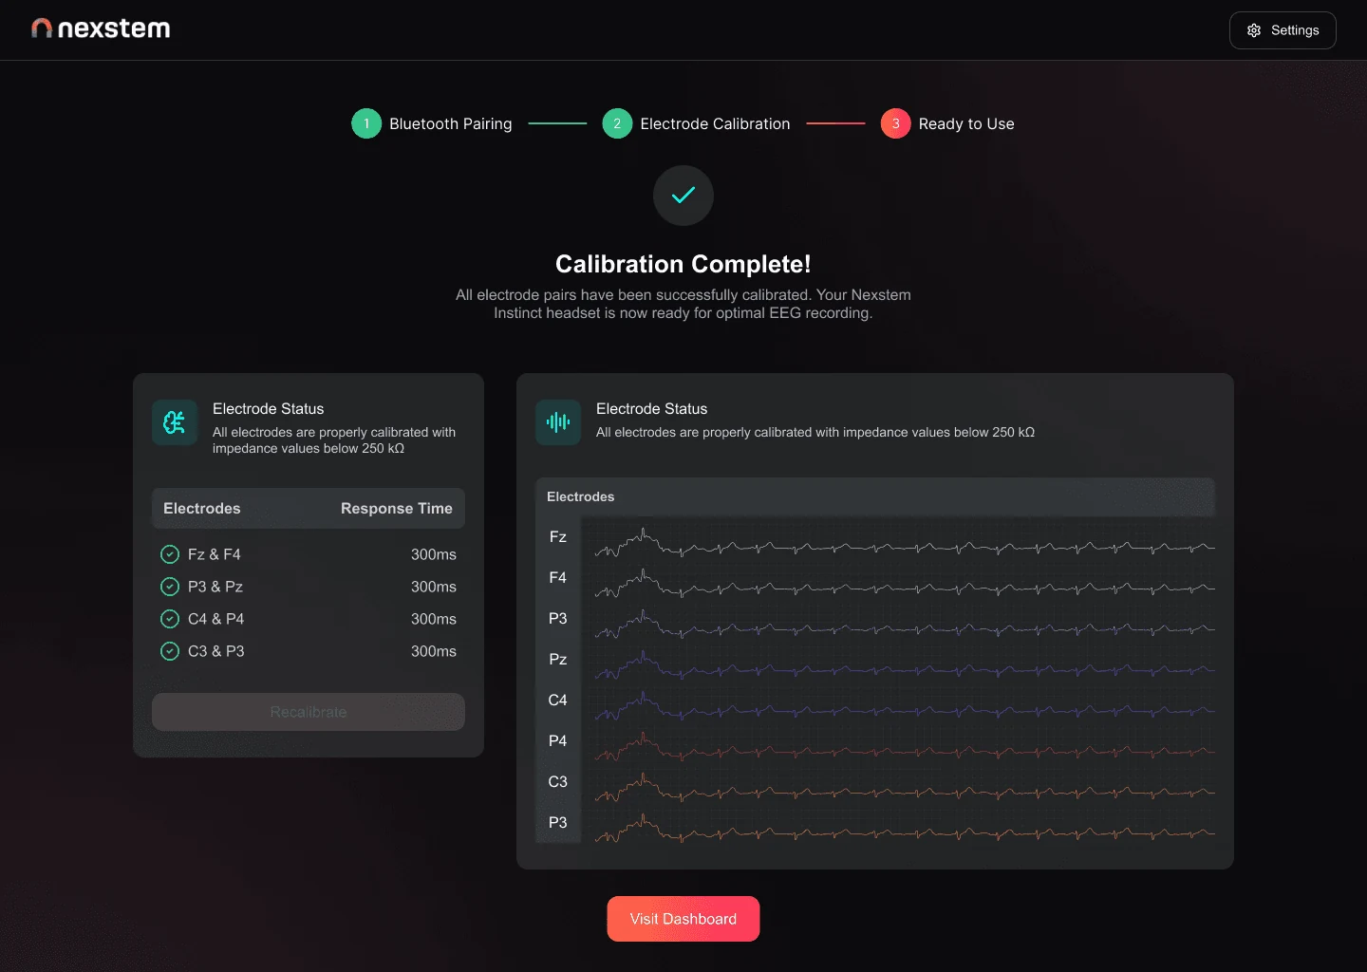This screenshot has height=972, width=1367.
Task: Select the Fz channel waveform row
Action: coord(874,537)
